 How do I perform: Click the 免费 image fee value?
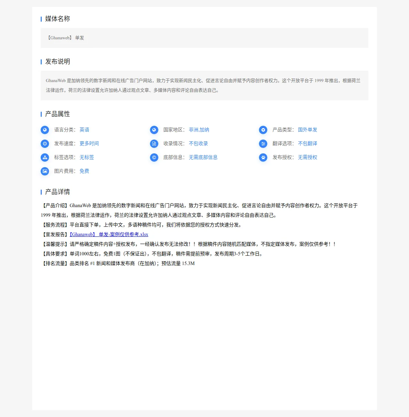tap(84, 171)
